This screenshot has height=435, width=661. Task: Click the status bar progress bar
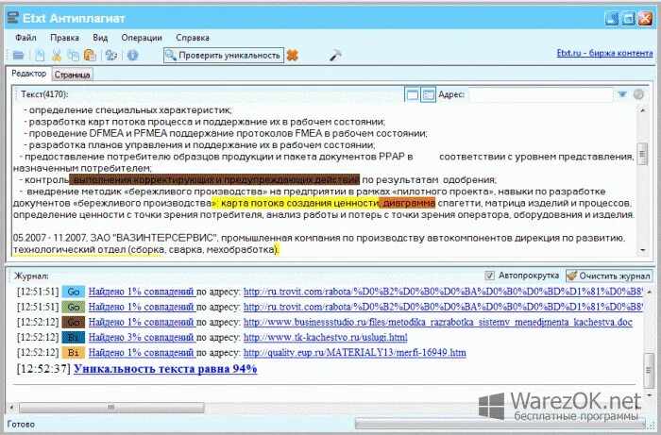click(500, 423)
